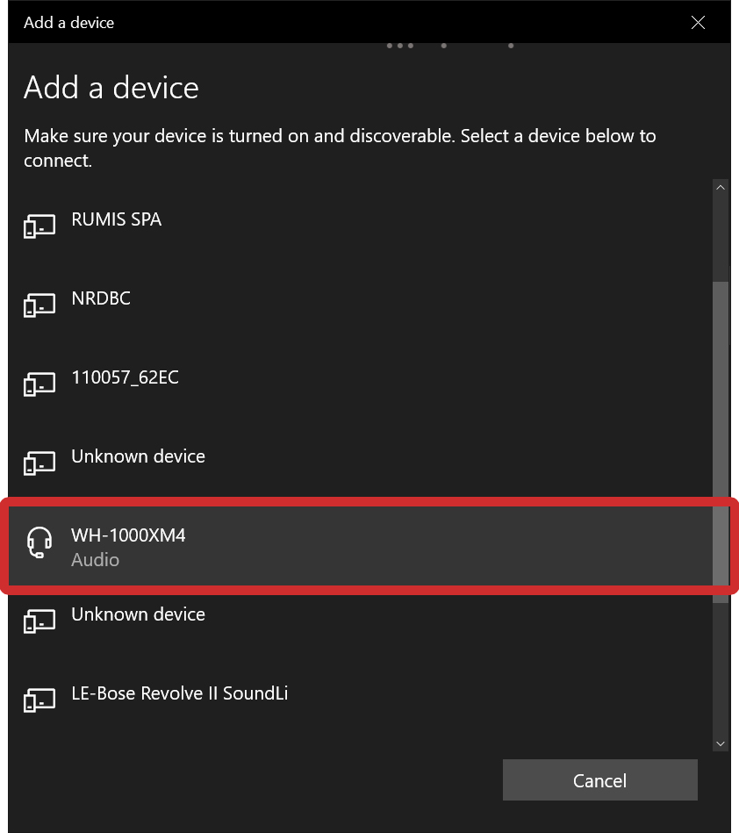Select Unknown device label listed under 110057_62EC
739x833 pixels.
138,456
